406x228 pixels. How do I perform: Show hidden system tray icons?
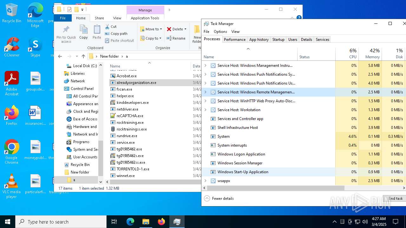334,222
